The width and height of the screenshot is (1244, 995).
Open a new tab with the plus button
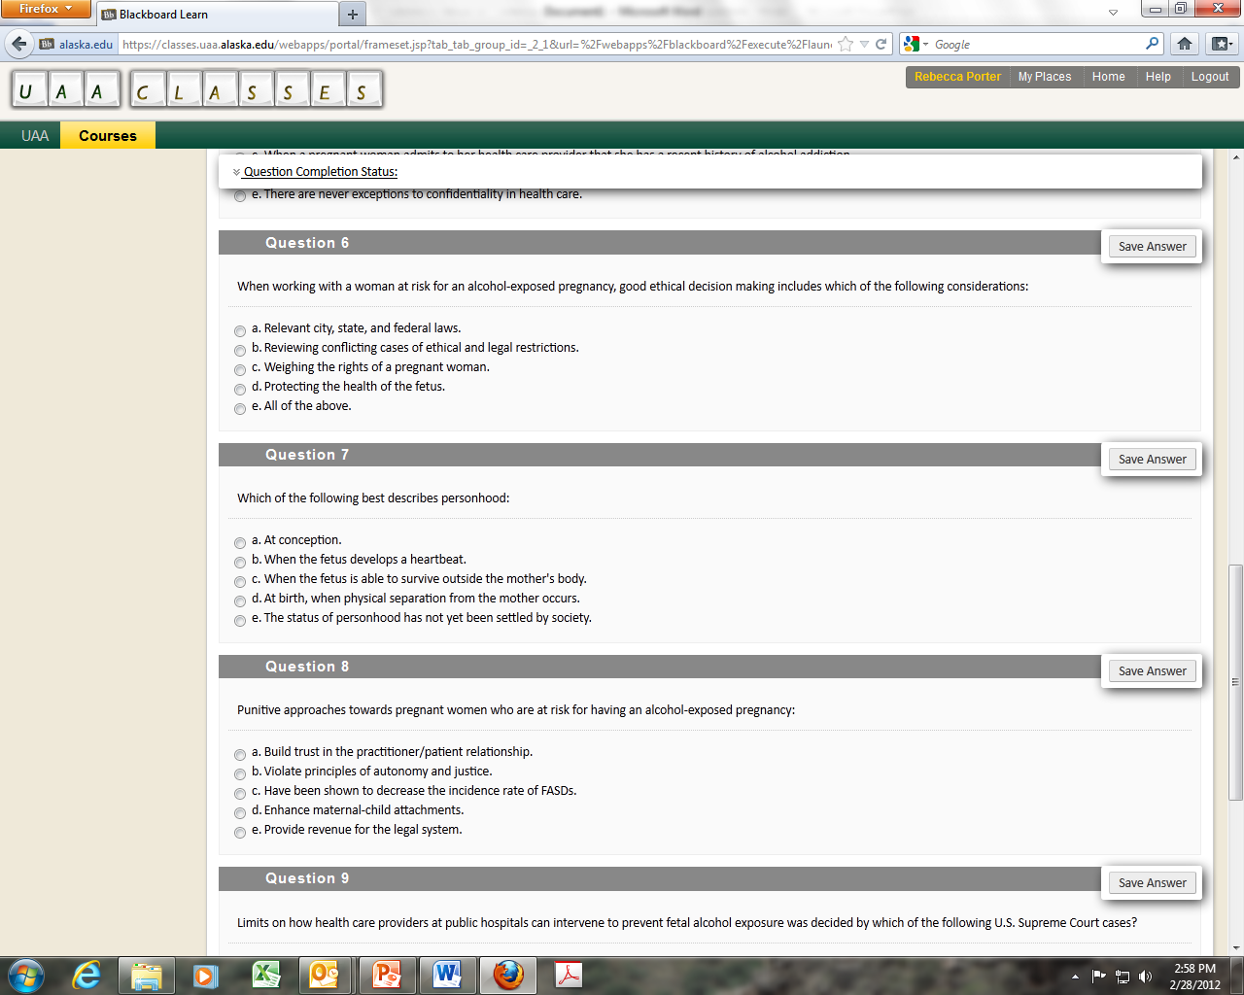(x=353, y=15)
